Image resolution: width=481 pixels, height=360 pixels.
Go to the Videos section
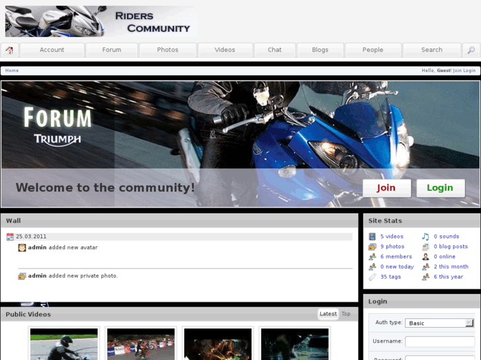(225, 50)
